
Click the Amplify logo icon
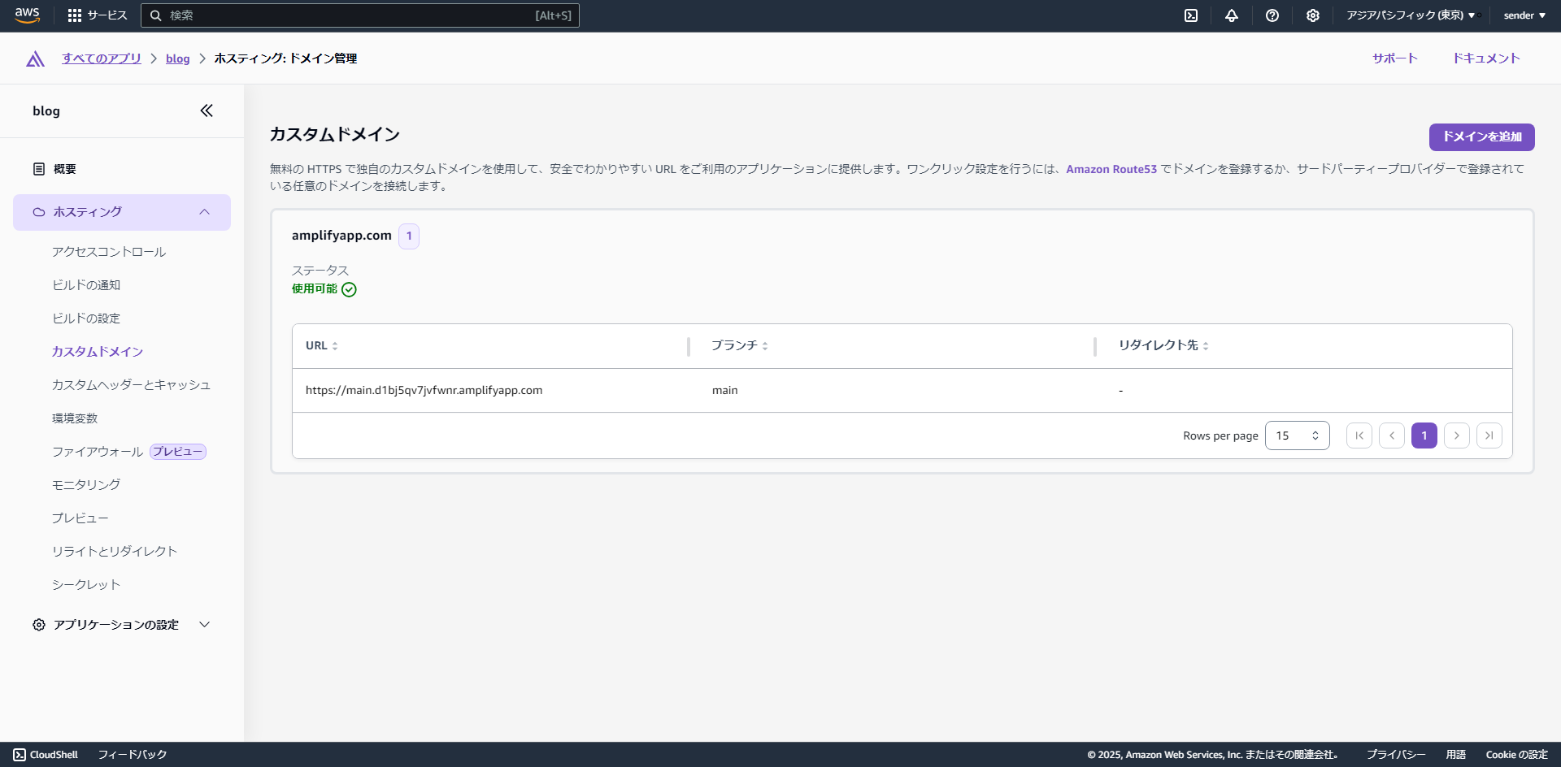(x=35, y=58)
